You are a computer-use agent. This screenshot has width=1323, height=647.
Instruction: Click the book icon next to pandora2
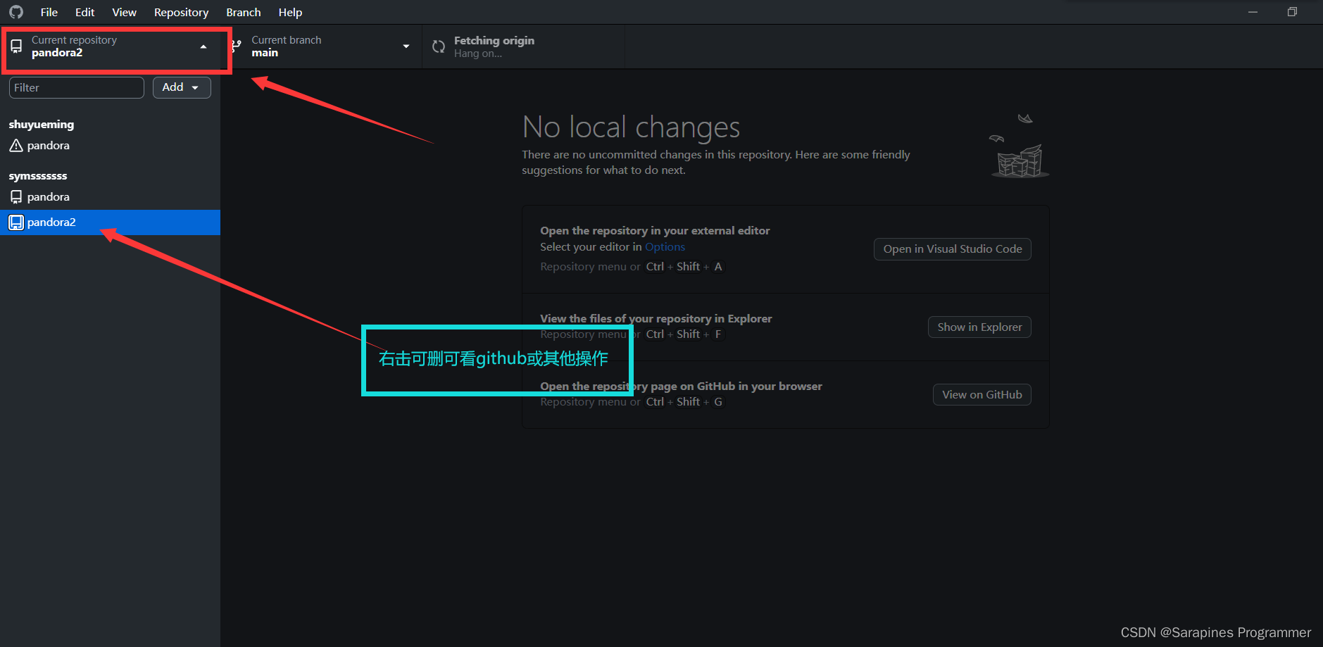point(16,222)
